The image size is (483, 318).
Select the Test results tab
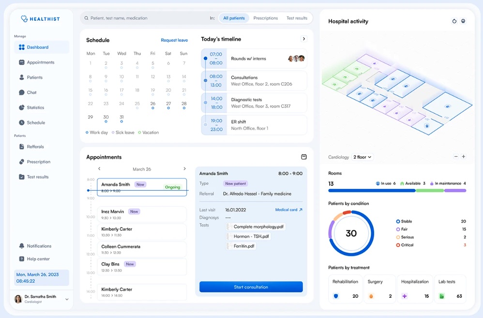coord(297,17)
